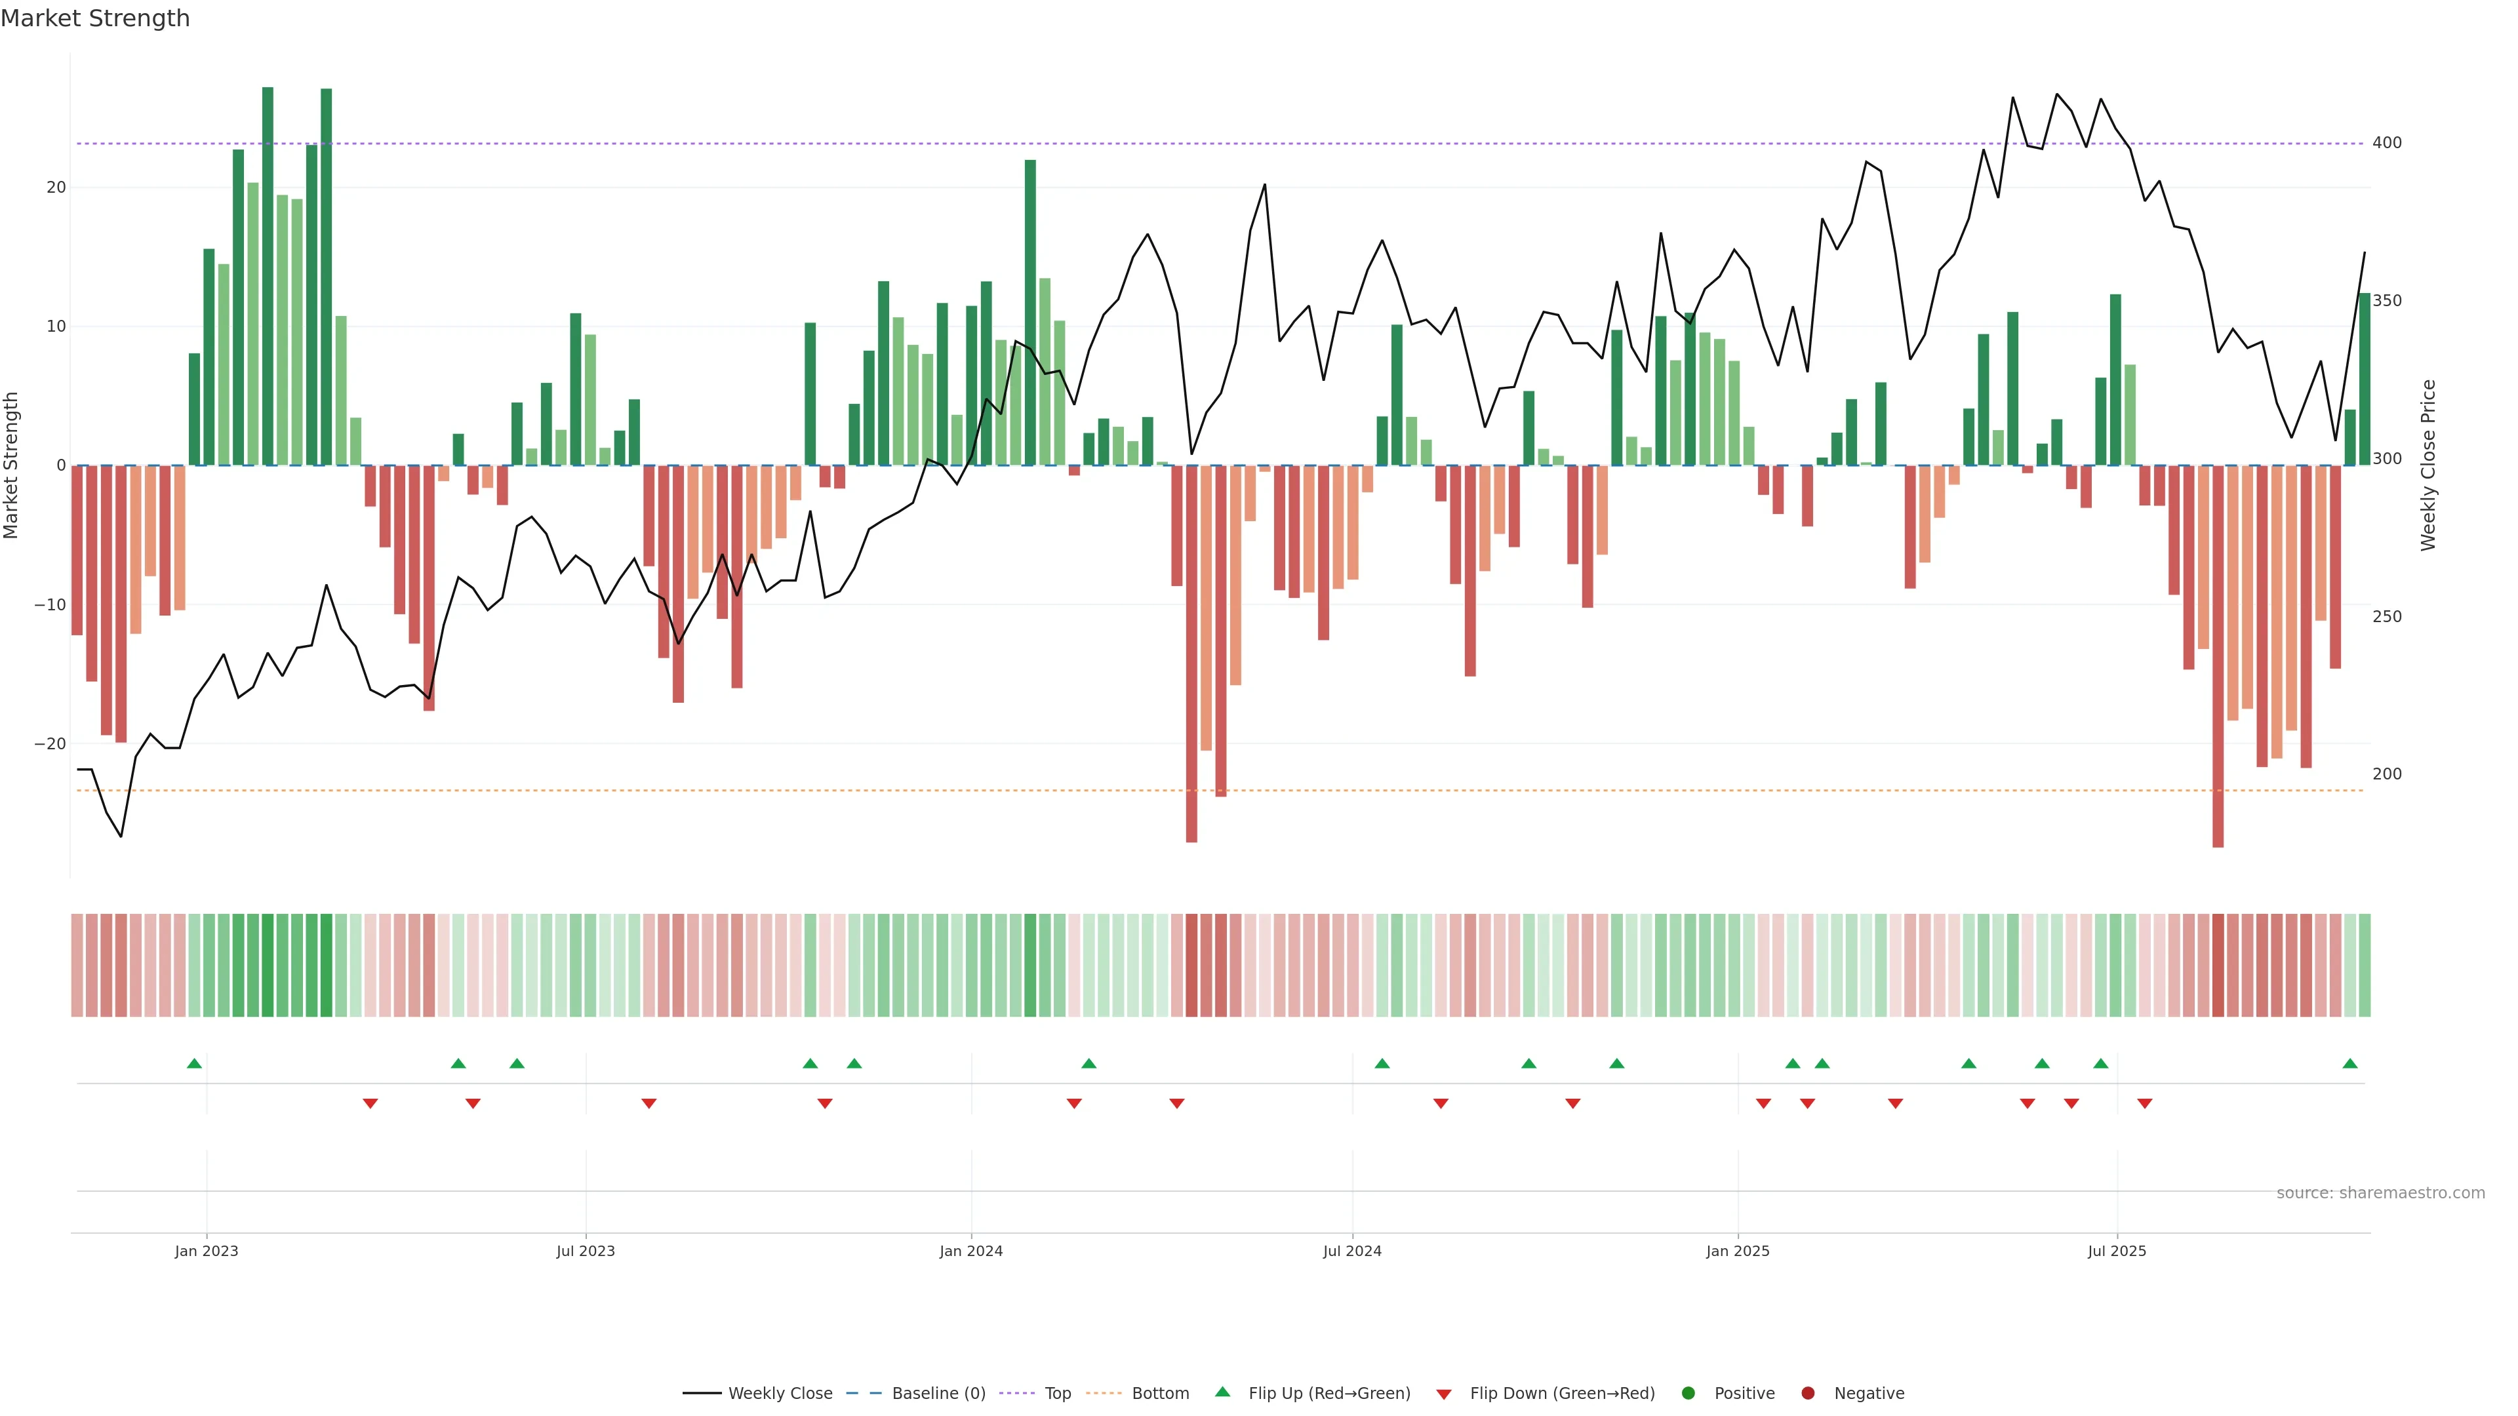Click the red Negative legend dot
Image resolution: width=2518 pixels, height=1416 pixels.
pos(1807,1392)
